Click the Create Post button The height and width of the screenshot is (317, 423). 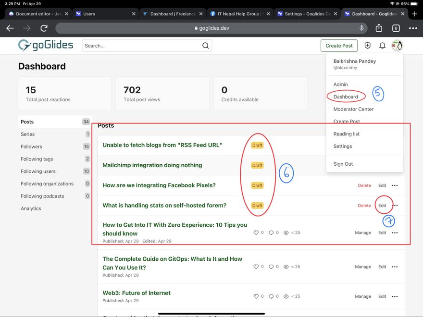[339, 46]
